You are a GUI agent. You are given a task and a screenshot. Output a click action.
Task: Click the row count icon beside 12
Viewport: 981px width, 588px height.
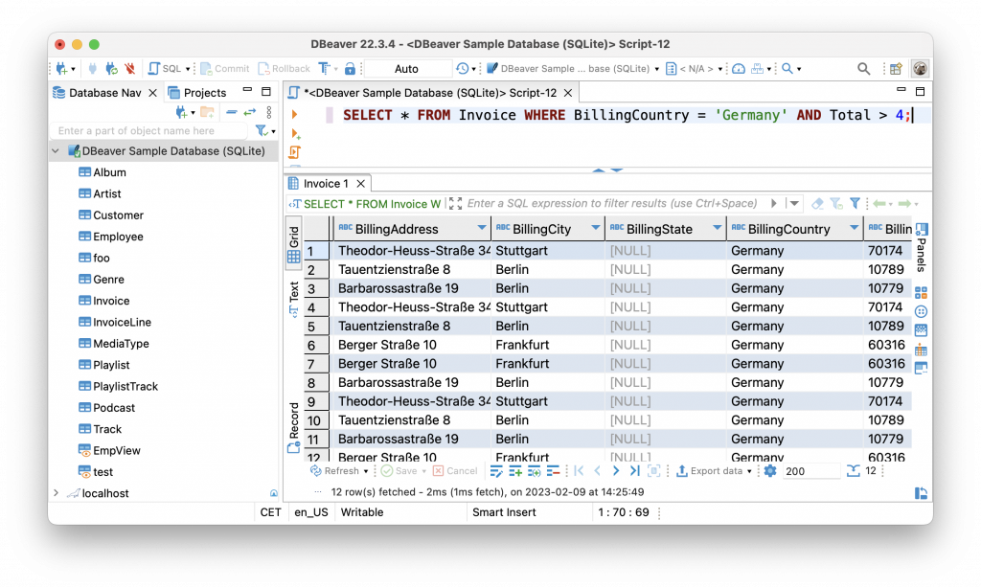tap(853, 471)
